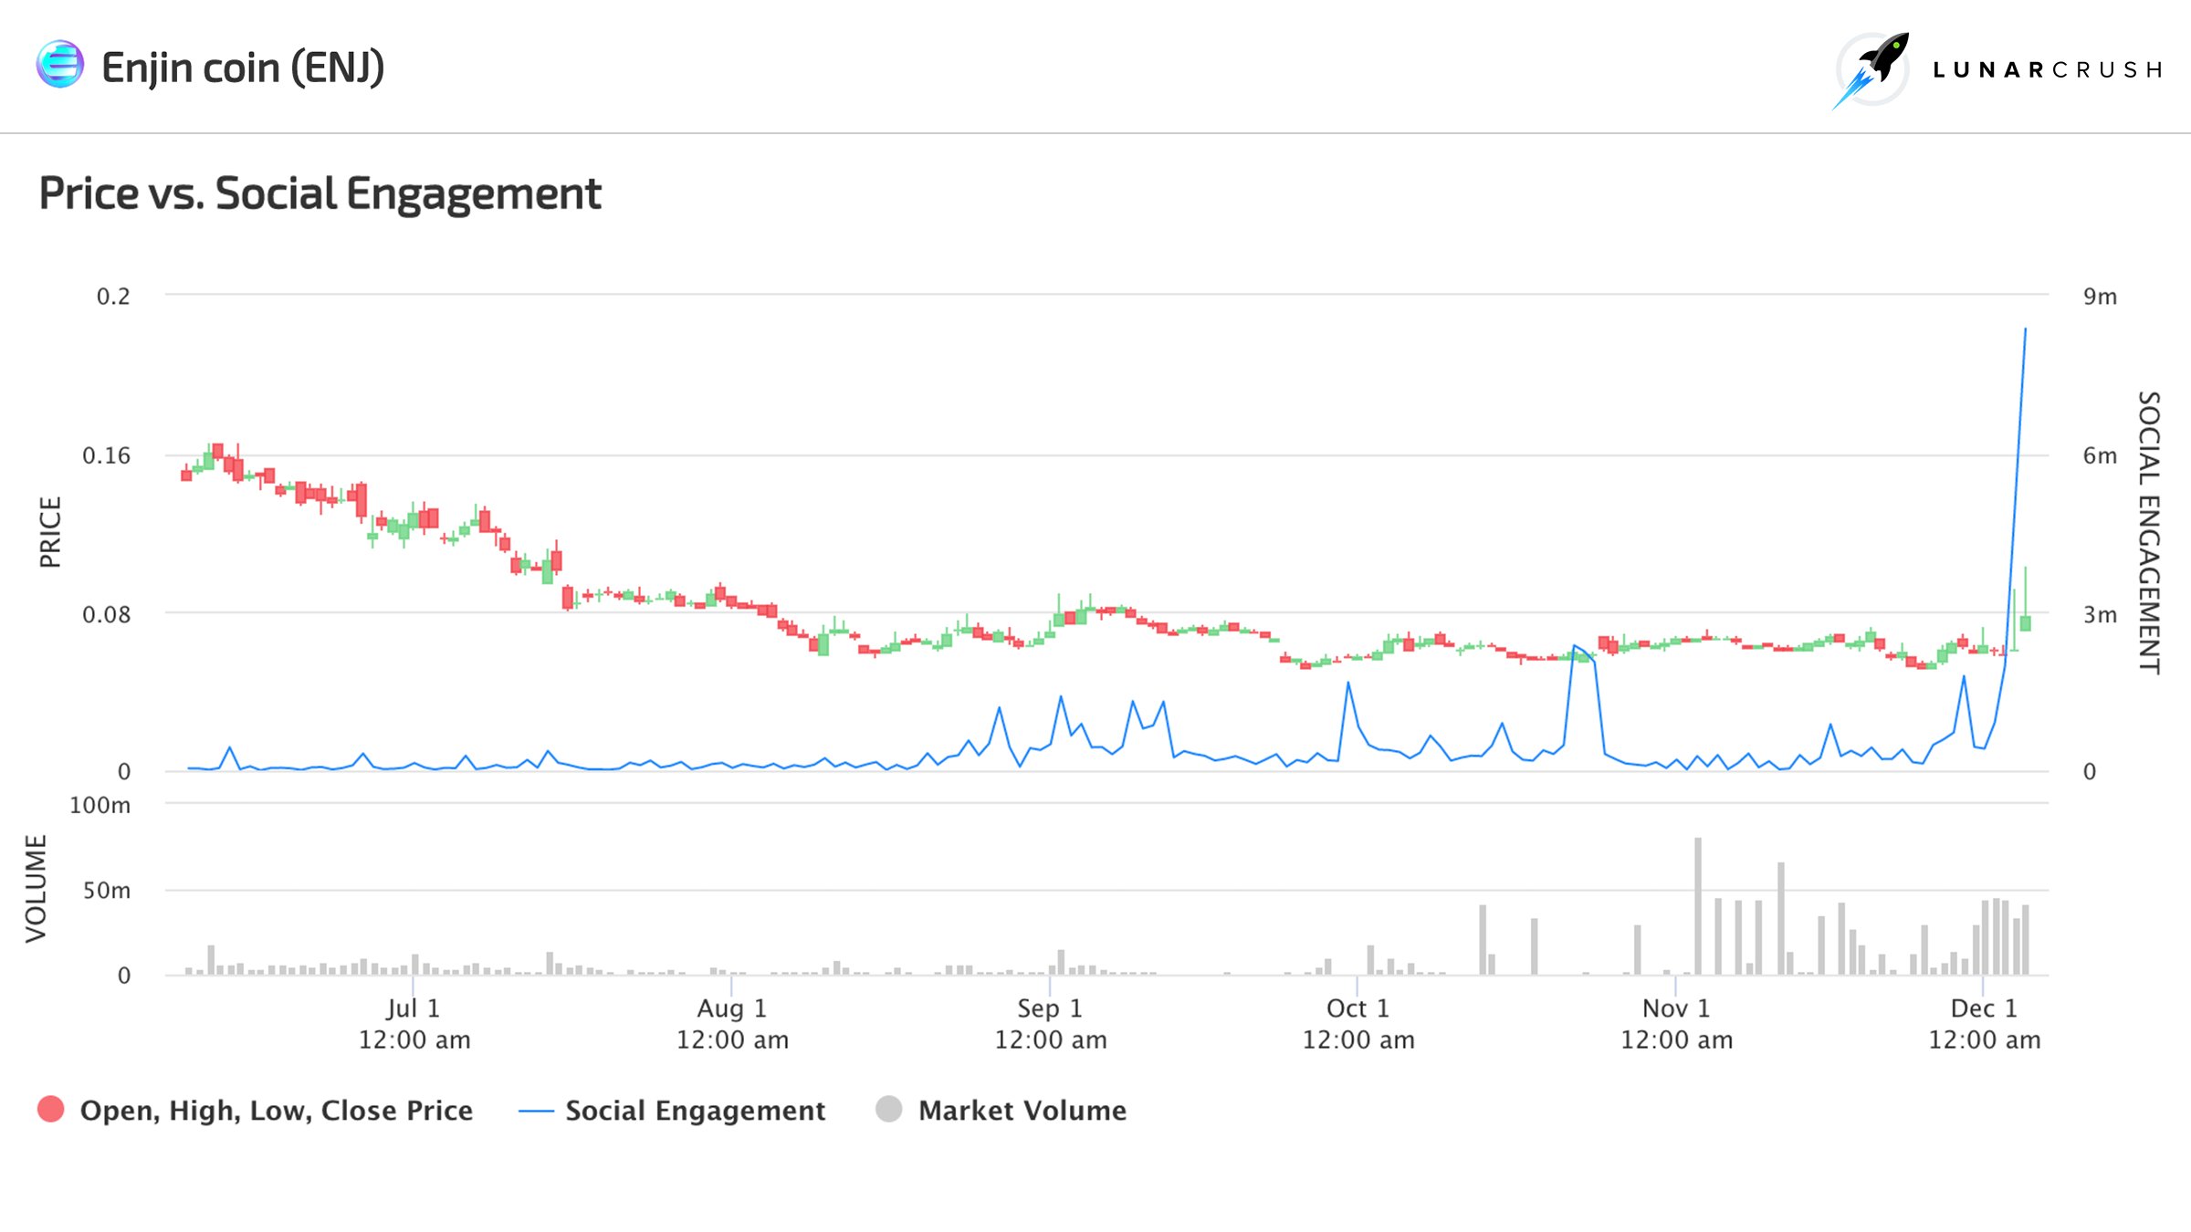Click the 100m volume axis value
Image resolution: width=2191 pixels, height=1232 pixels.
click(100, 805)
